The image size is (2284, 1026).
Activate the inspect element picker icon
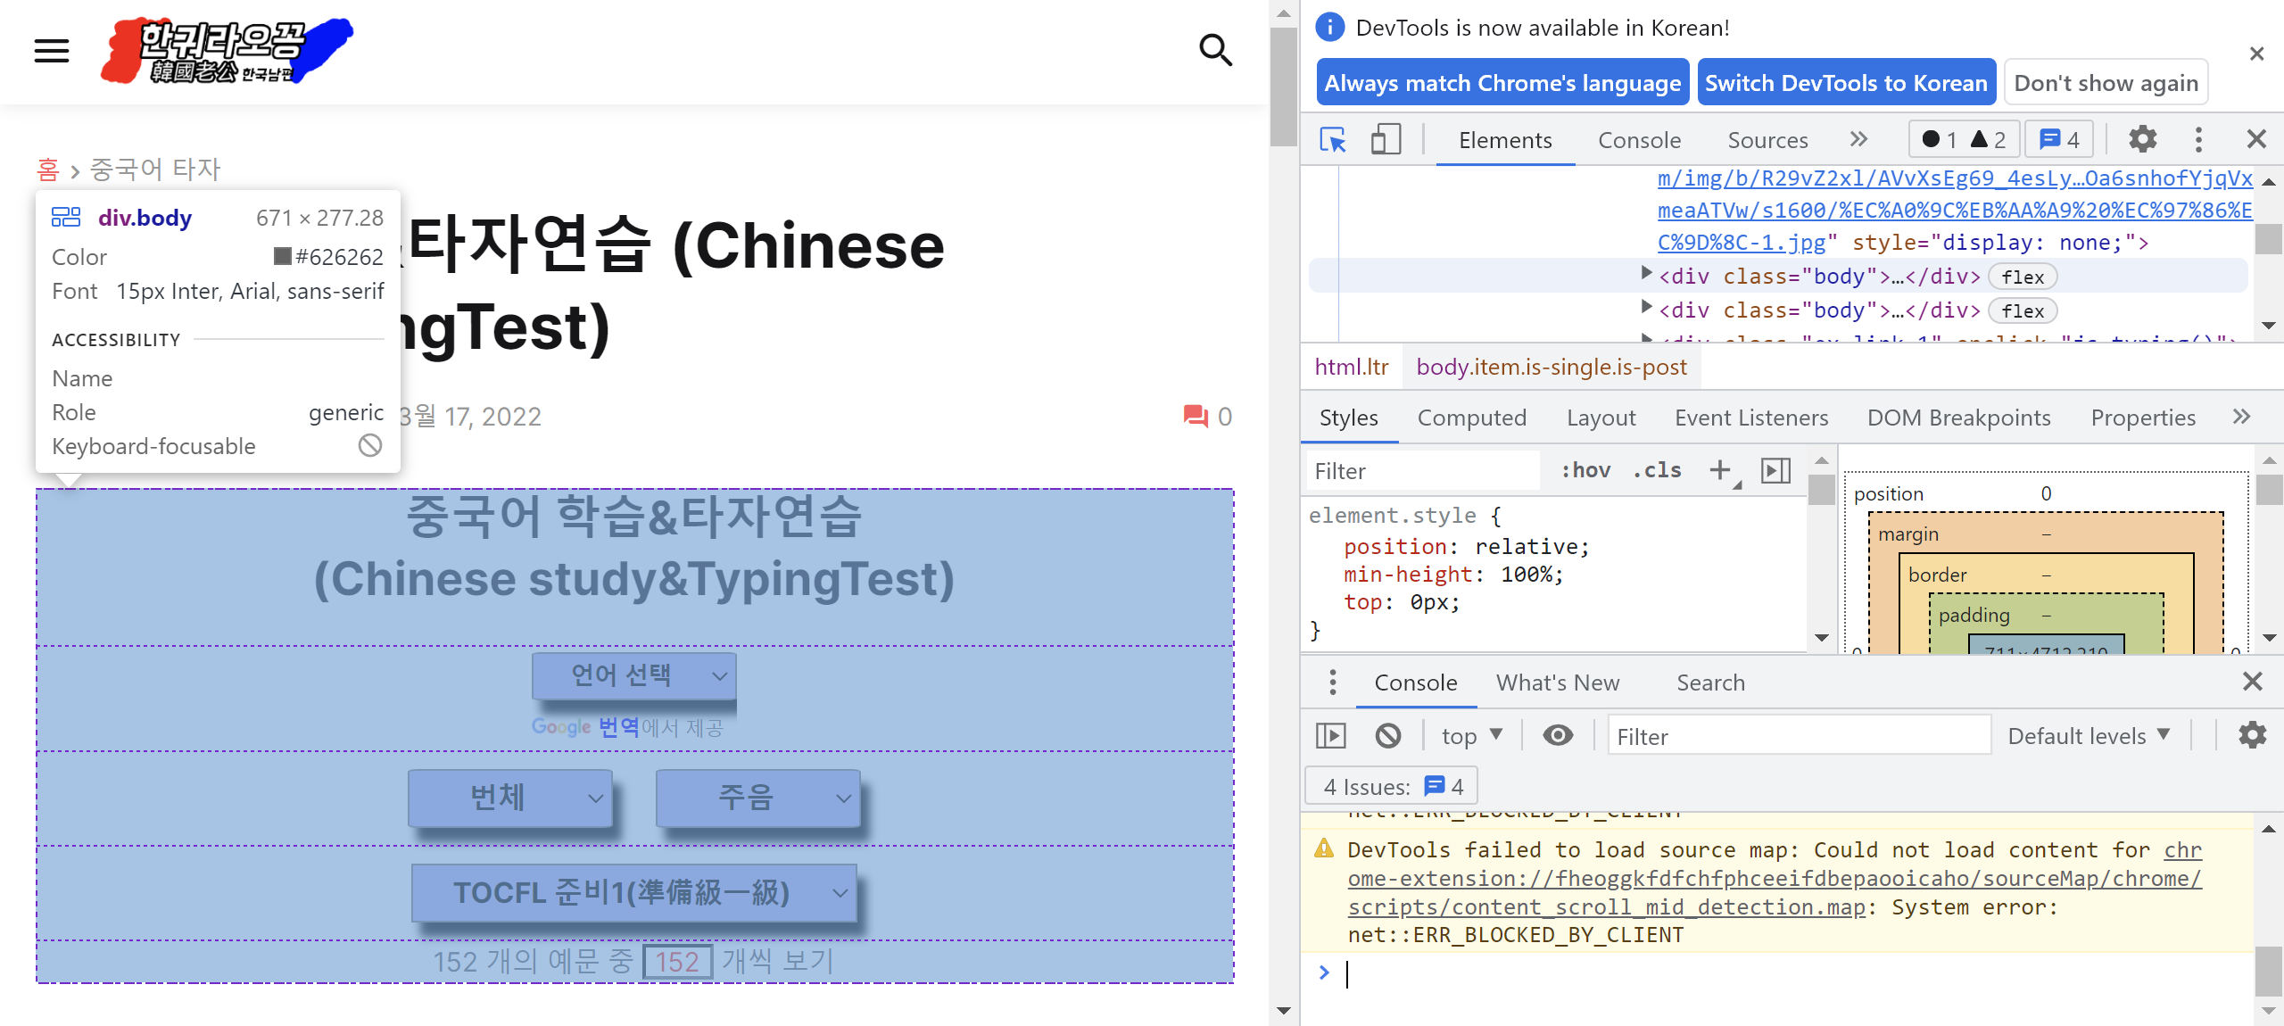[1332, 140]
